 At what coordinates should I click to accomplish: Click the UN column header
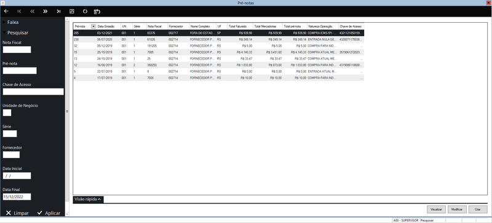coord(127,26)
